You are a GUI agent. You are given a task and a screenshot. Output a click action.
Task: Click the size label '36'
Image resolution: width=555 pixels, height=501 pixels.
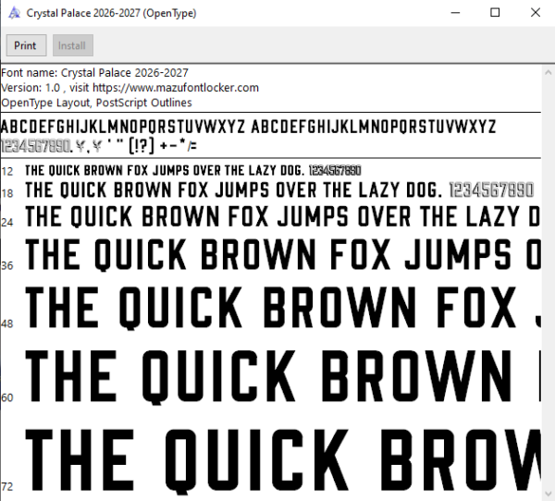pos(7,265)
